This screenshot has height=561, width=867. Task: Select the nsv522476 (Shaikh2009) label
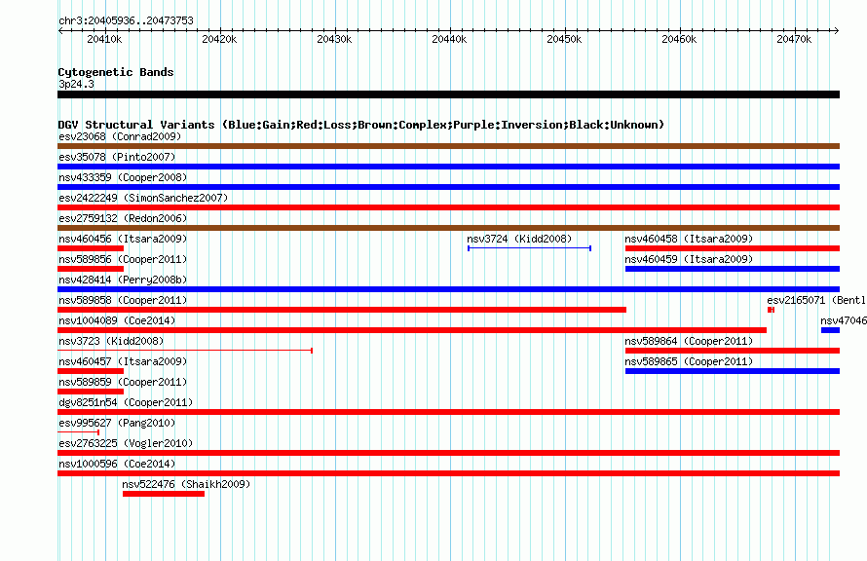pyautogui.click(x=186, y=484)
